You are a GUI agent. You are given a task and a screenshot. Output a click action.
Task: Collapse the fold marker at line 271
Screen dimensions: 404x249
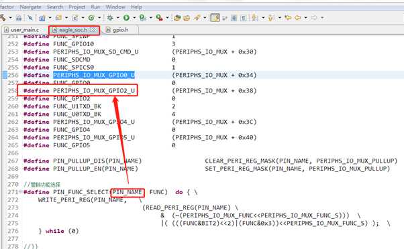point(20,191)
